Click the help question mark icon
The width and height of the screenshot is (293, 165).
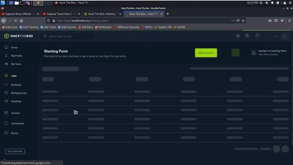tap(257, 36)
